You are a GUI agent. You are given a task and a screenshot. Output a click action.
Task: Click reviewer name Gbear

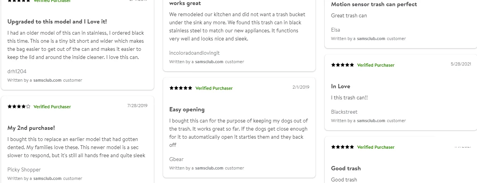(x=176, y=159)
